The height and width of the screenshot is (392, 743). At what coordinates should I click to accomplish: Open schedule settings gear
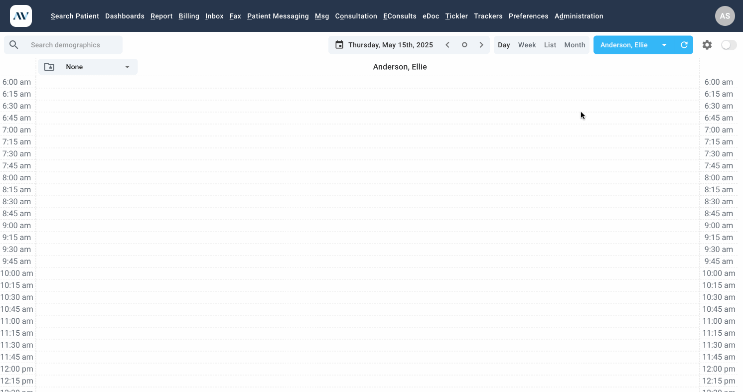click(707, 45)
